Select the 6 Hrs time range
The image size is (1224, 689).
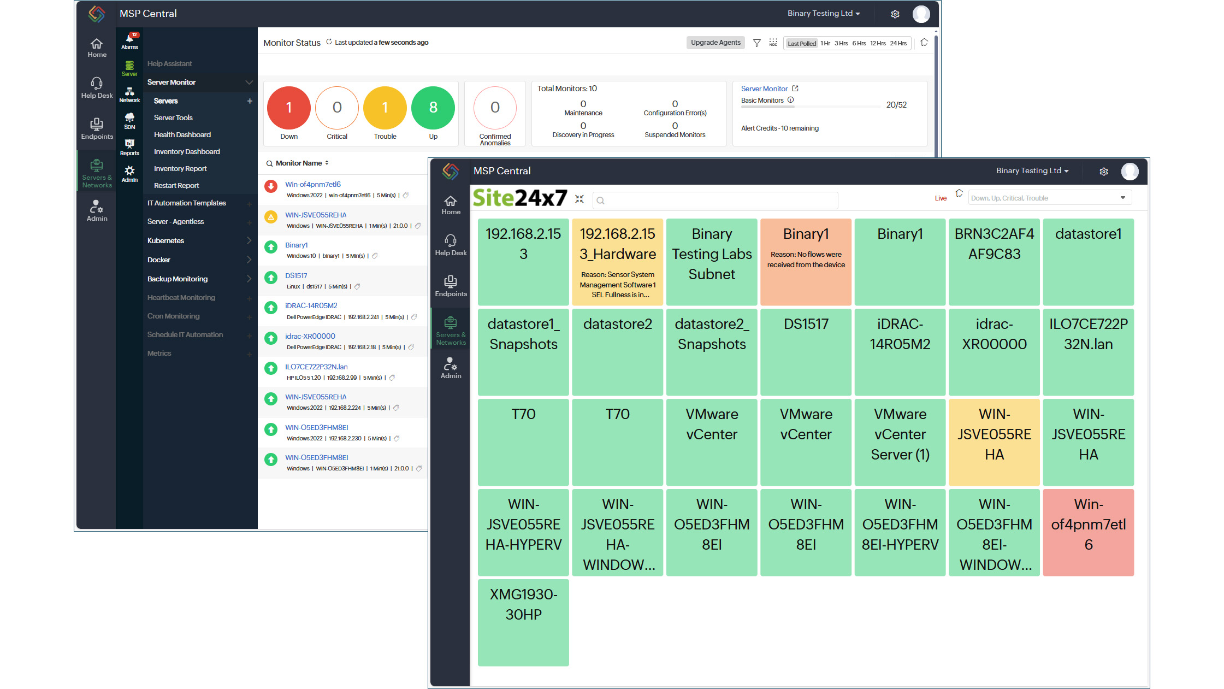(x=859, y=43)
